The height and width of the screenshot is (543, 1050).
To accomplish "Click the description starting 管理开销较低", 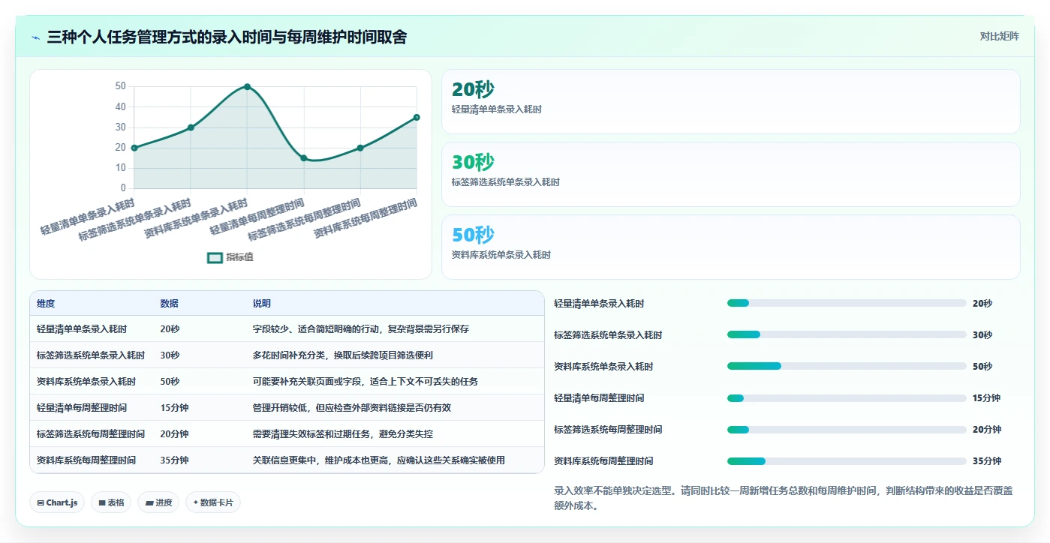I will coord(352,408).
